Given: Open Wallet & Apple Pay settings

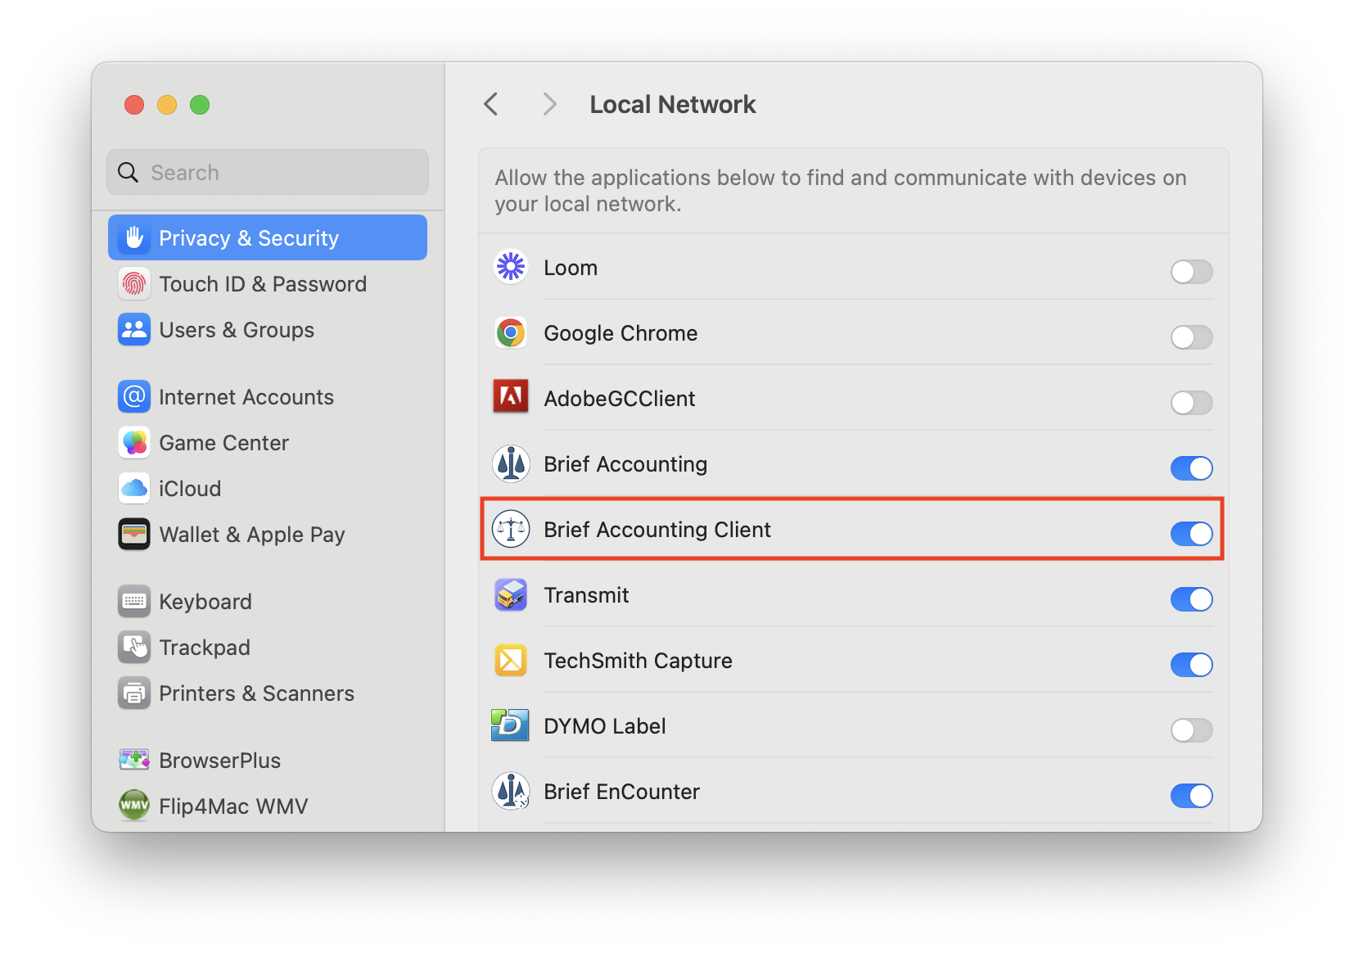Looking at the screenshot, I should pos(252,535).
